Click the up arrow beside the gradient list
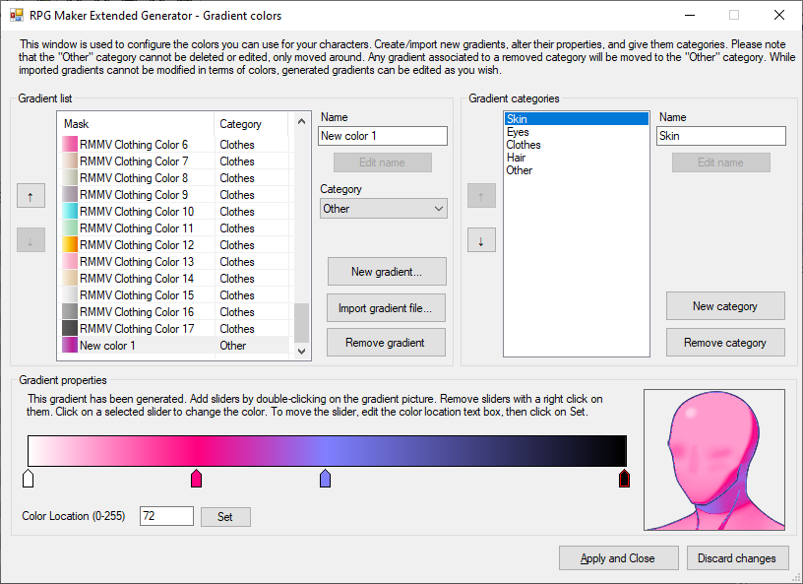The width and height of the screenshot is (803, 584). click(x=31, y=195)
